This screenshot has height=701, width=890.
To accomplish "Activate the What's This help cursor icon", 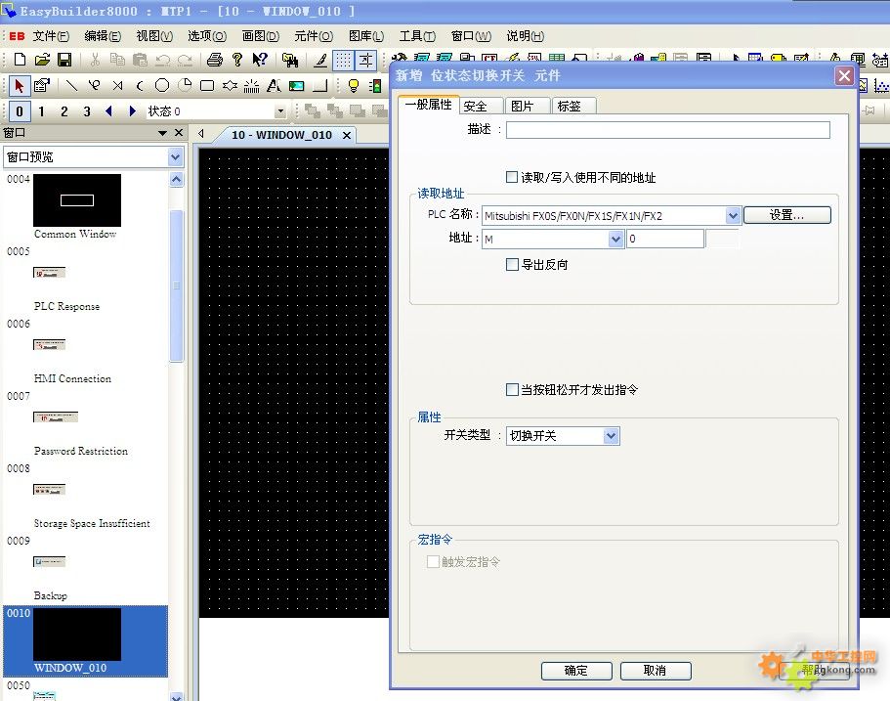I will [x=260, y=60].
